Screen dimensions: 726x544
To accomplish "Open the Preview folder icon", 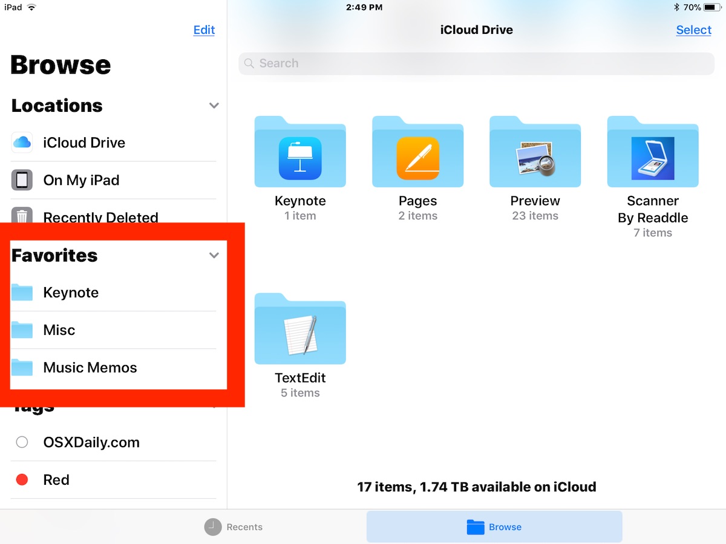I will point(535,152).
